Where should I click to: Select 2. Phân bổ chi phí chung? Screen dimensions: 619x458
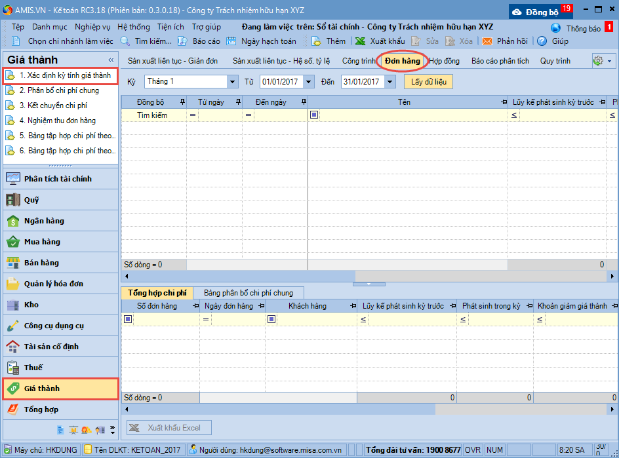click(x=59, y=90)
